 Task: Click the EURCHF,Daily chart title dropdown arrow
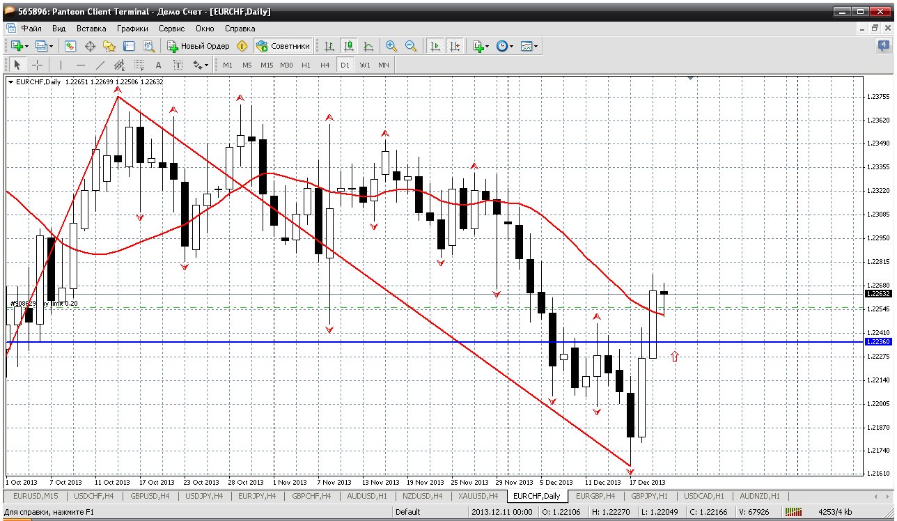tap(11, 81)
